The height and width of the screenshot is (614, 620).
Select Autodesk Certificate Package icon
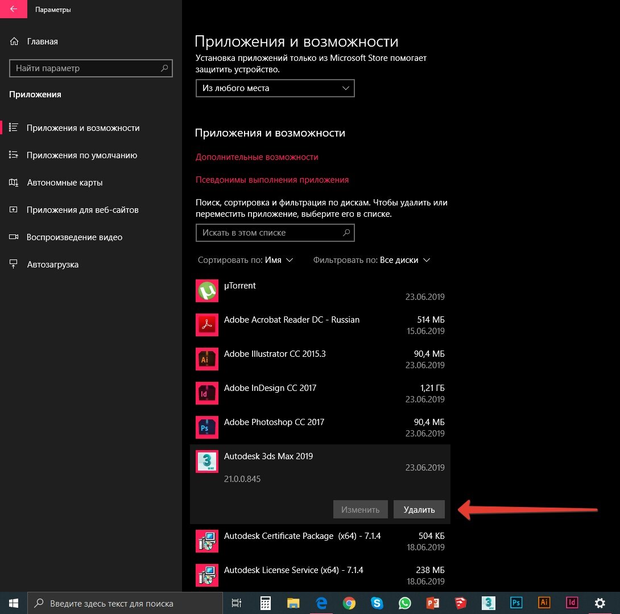[x=207, y=541]
